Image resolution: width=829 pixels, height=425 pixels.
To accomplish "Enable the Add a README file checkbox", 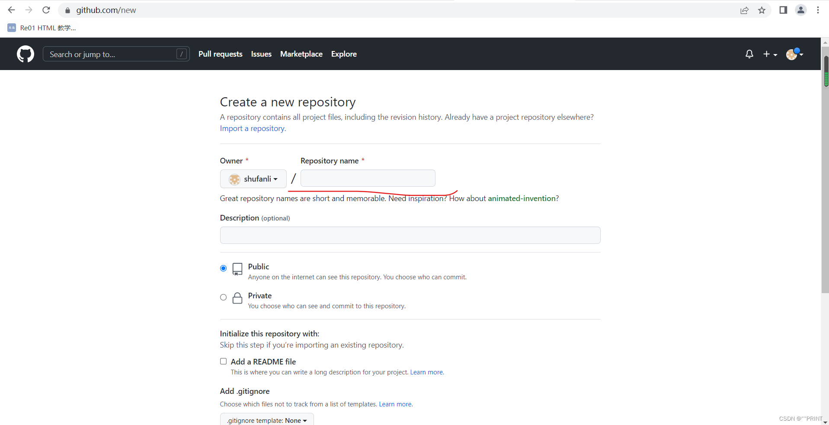I will (223, 361).
